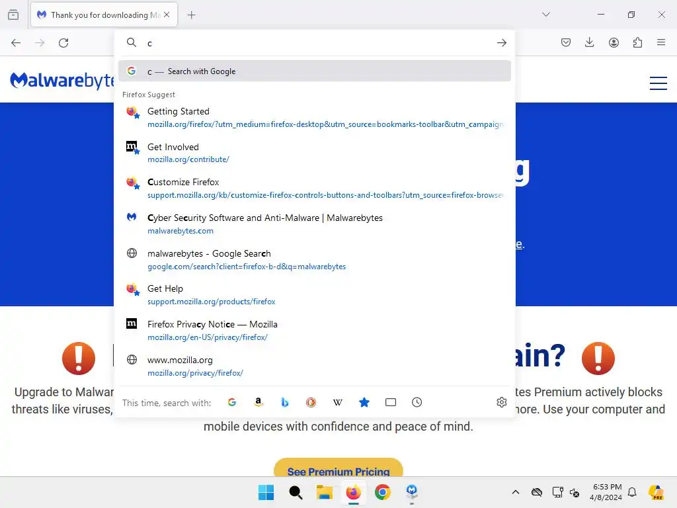Select the Get Help suggestion
This screenshot has height=508, width=677.
[x=314, y=294]
